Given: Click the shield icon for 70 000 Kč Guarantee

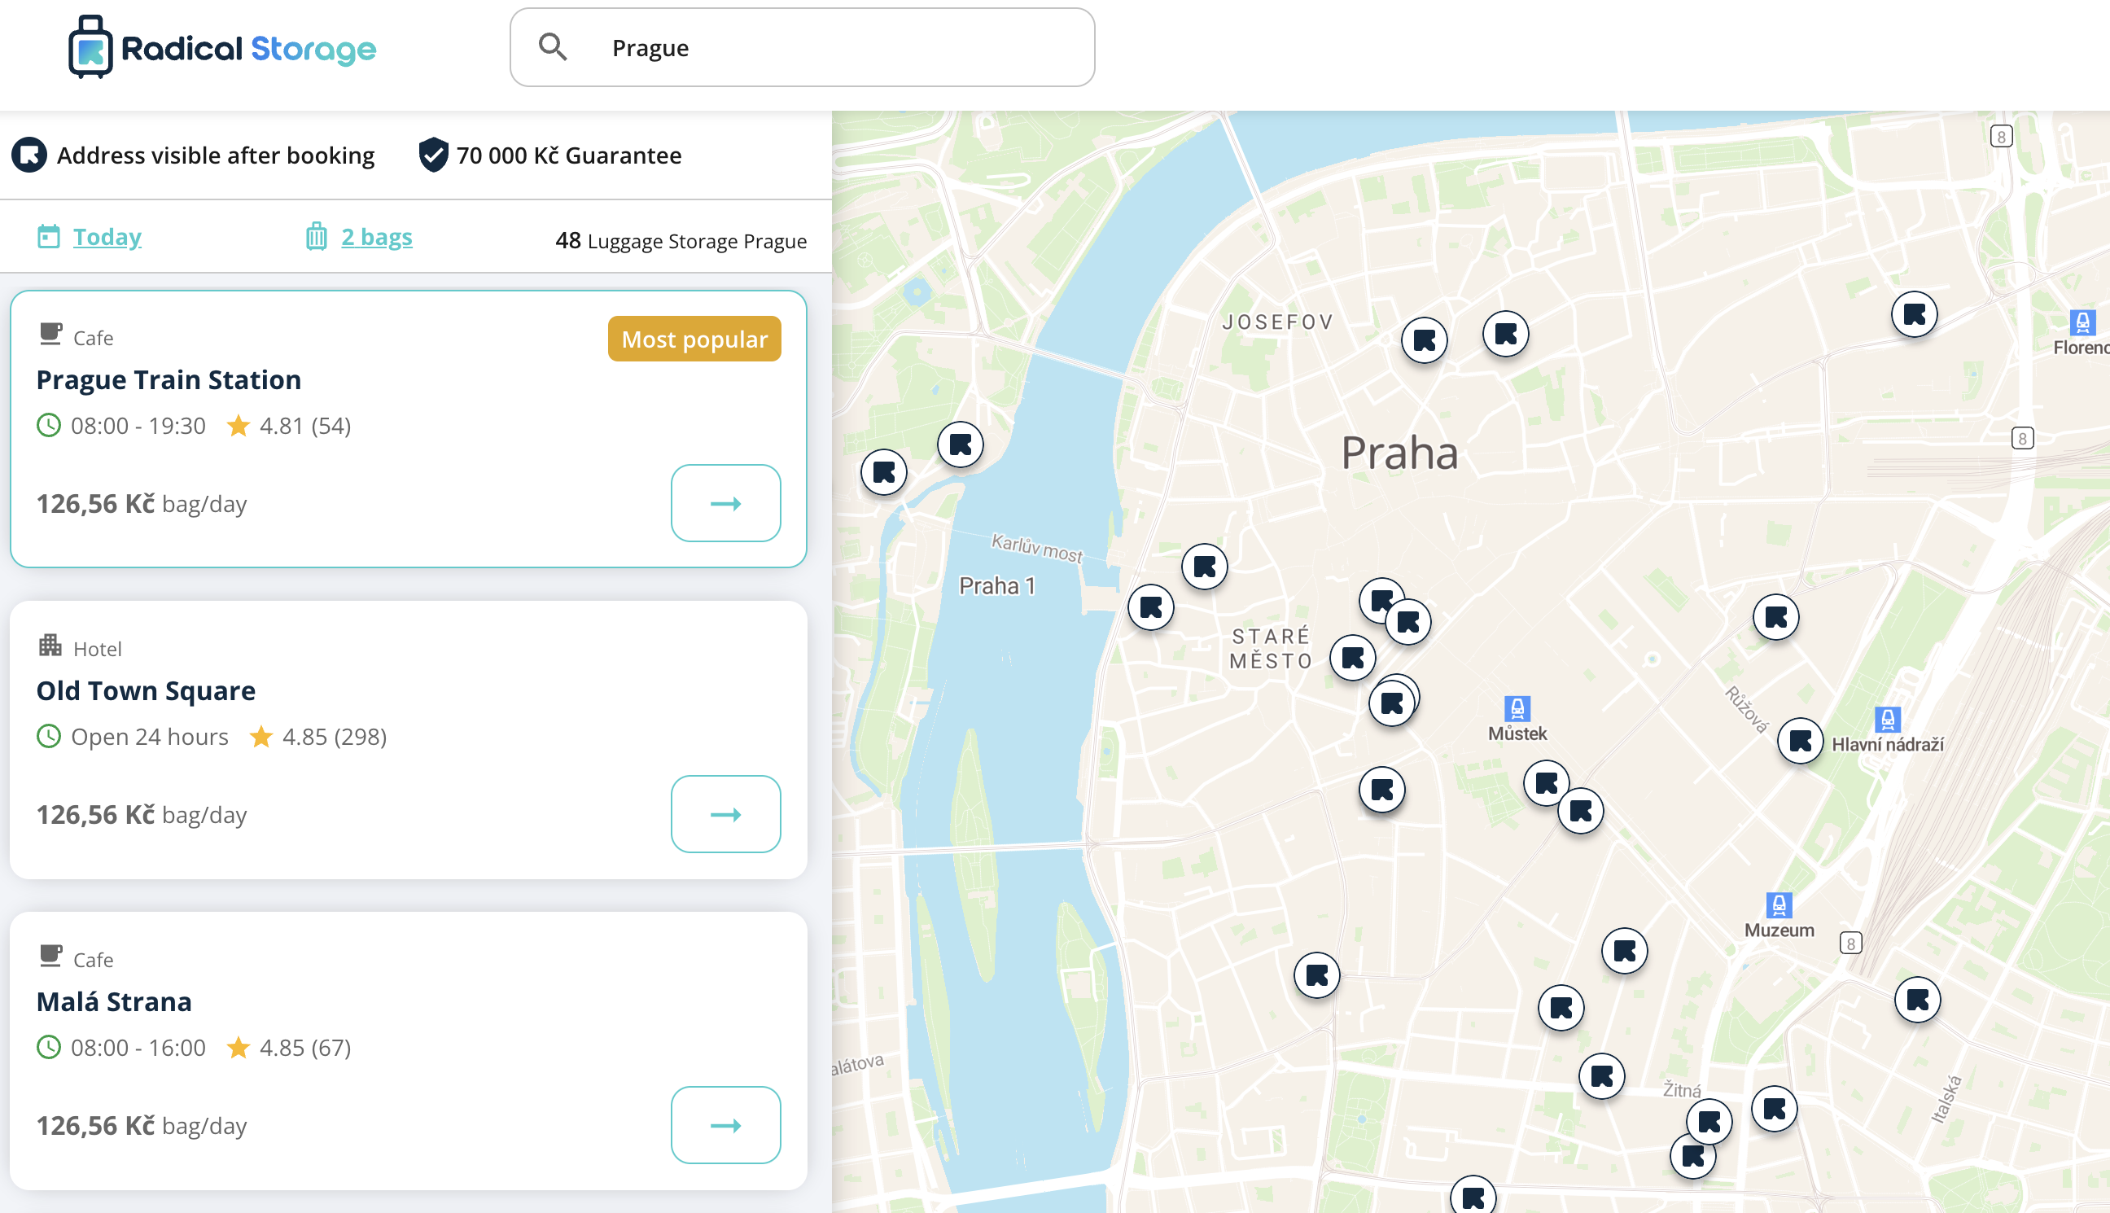Looking at the screenshot, I should click(433, 155).
